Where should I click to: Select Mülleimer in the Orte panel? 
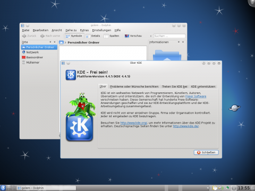click(x=39, y=63)
